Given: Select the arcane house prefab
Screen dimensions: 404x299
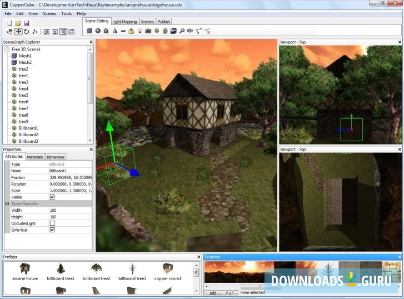Looking at the screenshot, I should pos(25,272).
